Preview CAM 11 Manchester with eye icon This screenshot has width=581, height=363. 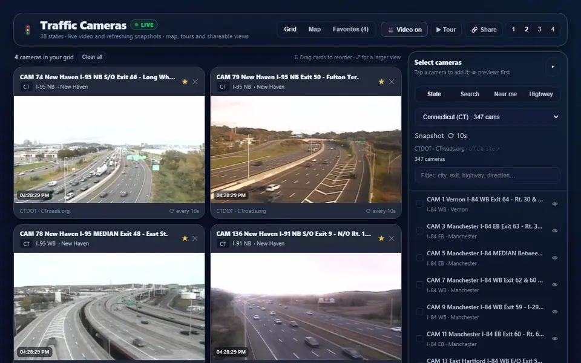(x=555, y=339)
